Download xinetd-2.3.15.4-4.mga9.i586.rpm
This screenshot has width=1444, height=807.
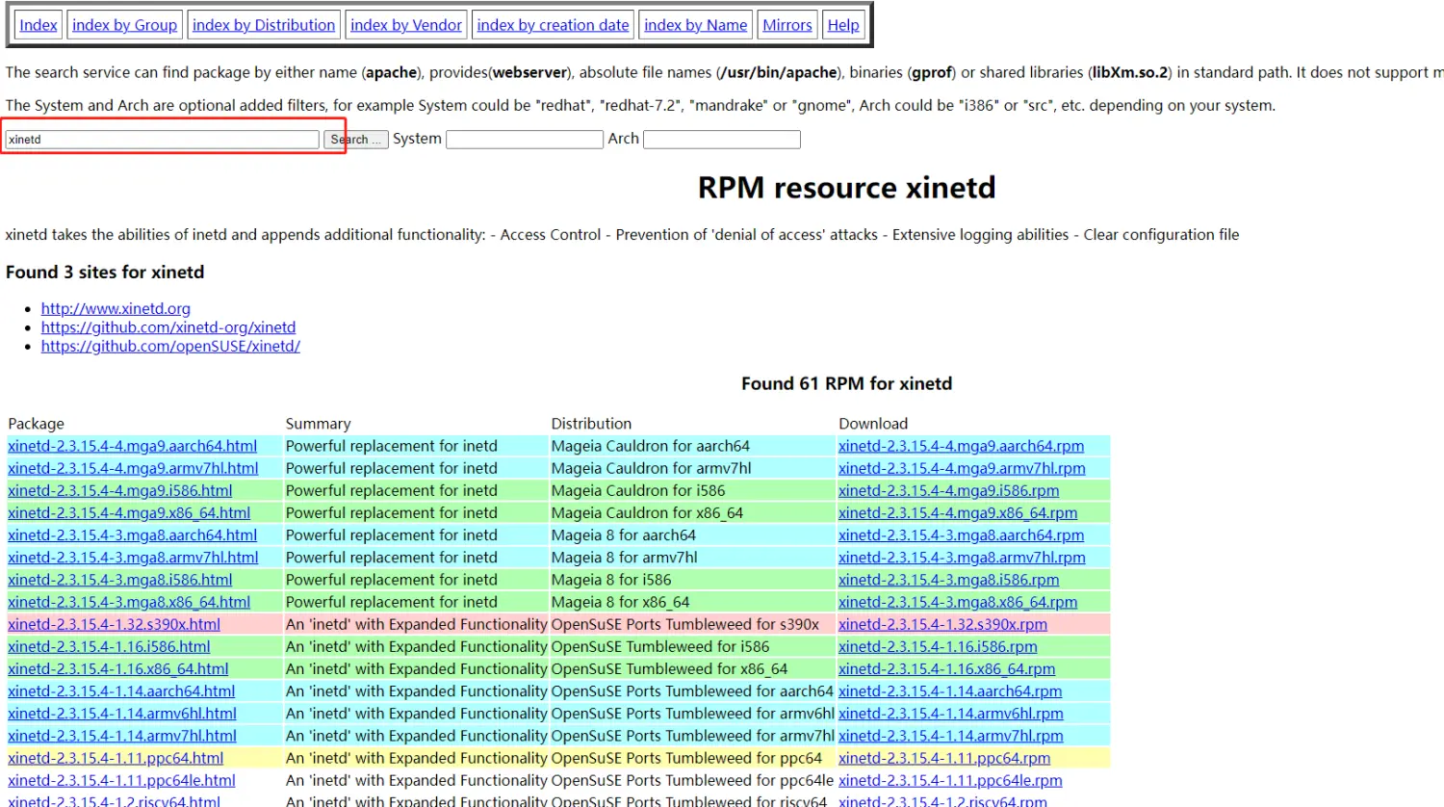pos(948,490)
